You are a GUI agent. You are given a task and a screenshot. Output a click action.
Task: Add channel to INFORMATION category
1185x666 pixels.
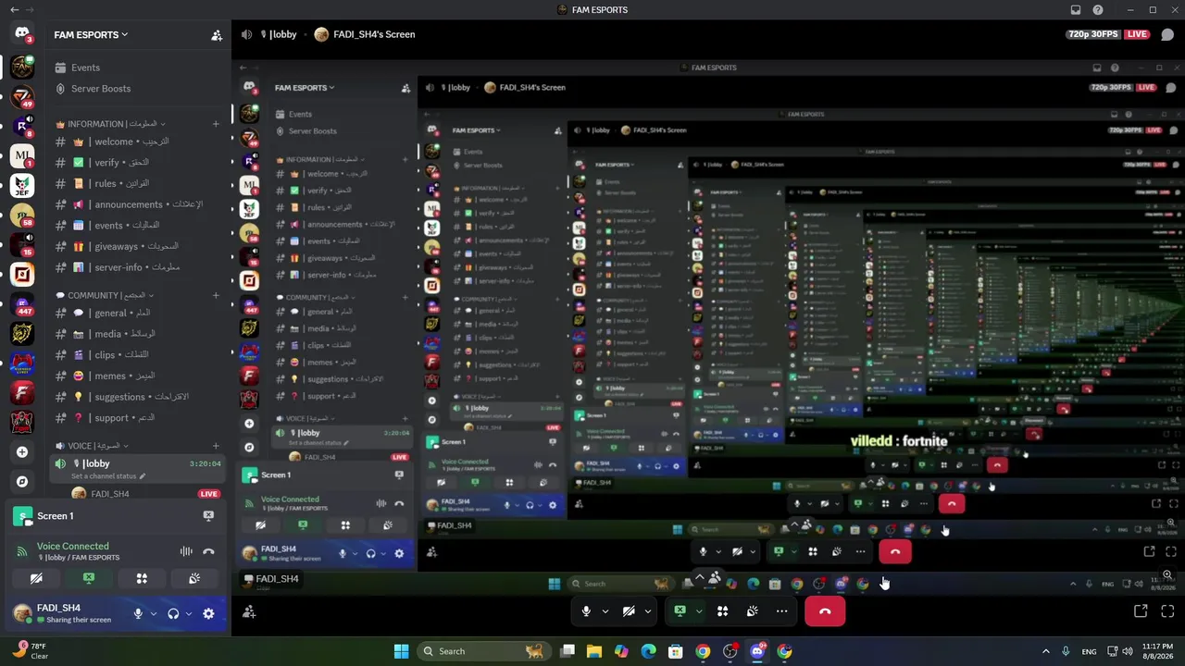(216, 124)
